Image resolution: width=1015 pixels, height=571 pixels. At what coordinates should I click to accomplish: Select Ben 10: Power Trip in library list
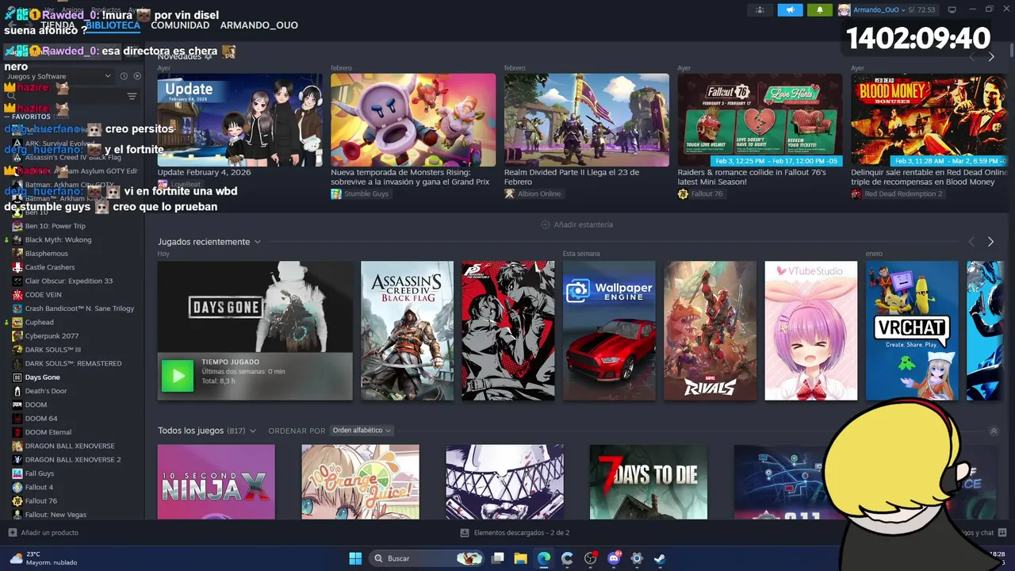pyautogui.click(x=55, y=226)
